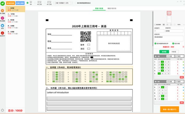Open group 1 question count dropdown
185x114 pixels.
(170, 56)
